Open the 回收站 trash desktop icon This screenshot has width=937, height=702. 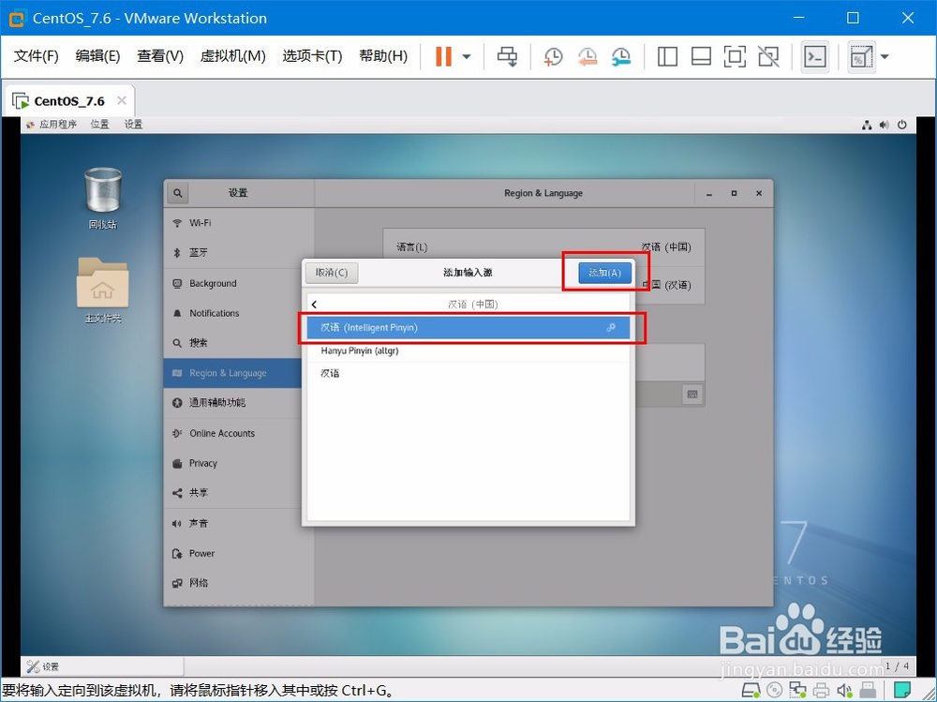click(x=103, y=199)
